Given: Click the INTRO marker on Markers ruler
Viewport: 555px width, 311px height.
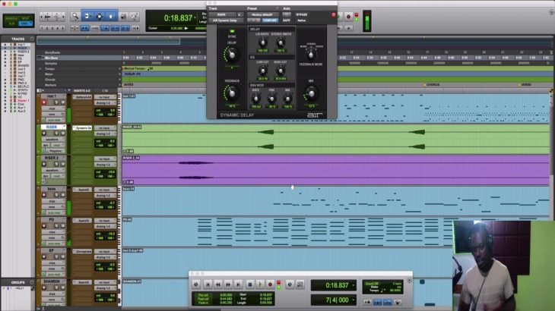Looking at the screenshot, I should click(x=128, y=85).
